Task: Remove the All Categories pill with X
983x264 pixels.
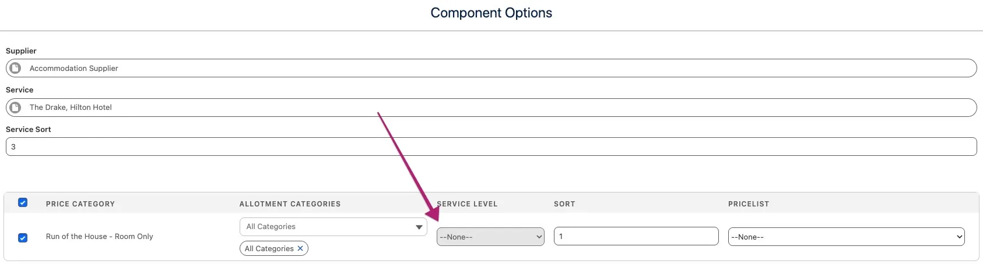Action: (300, 248)
